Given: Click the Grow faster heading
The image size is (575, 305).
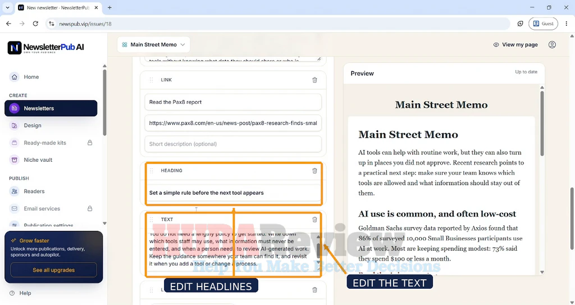Looking at the screenshot, I should 34,240.
